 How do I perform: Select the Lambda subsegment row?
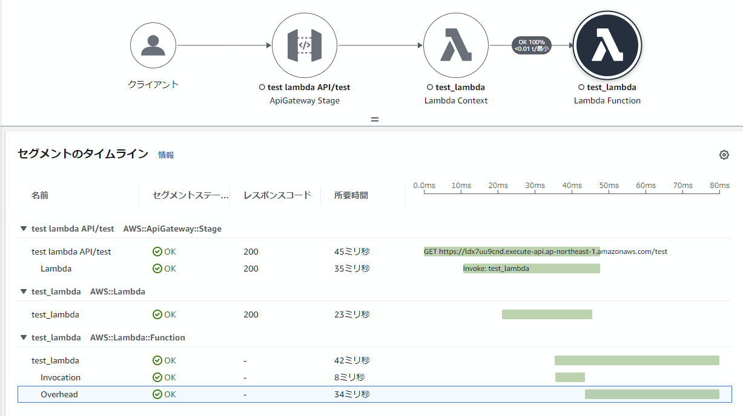pyautogui.click(x=375, y=268)
